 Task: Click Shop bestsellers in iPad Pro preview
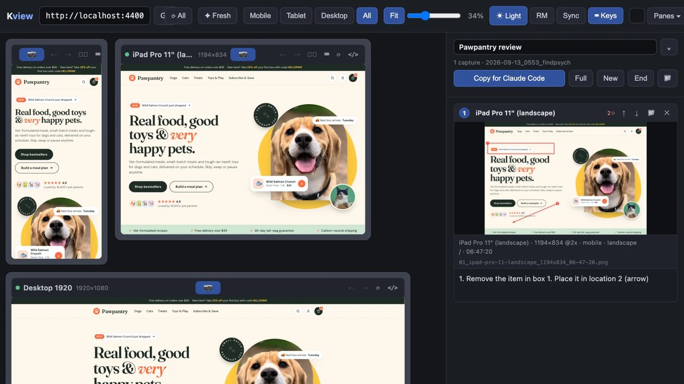coord(148,187)
